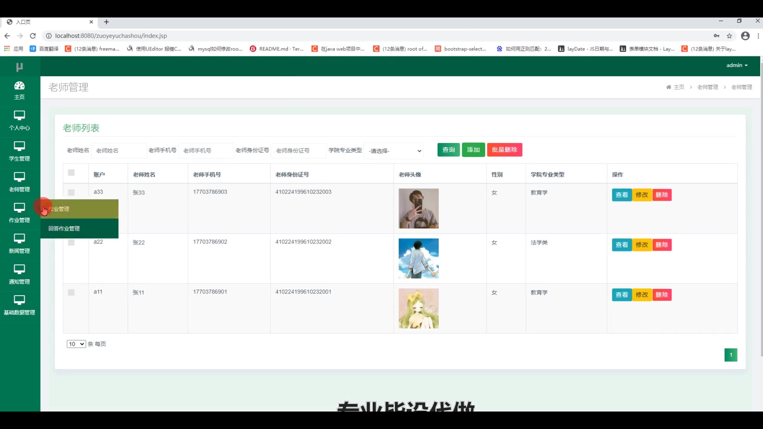Image resolution: width=763 pixels, height=429 pixels.
Task: Open the Chrome profile avatar icon
Action: pos(745,36)
